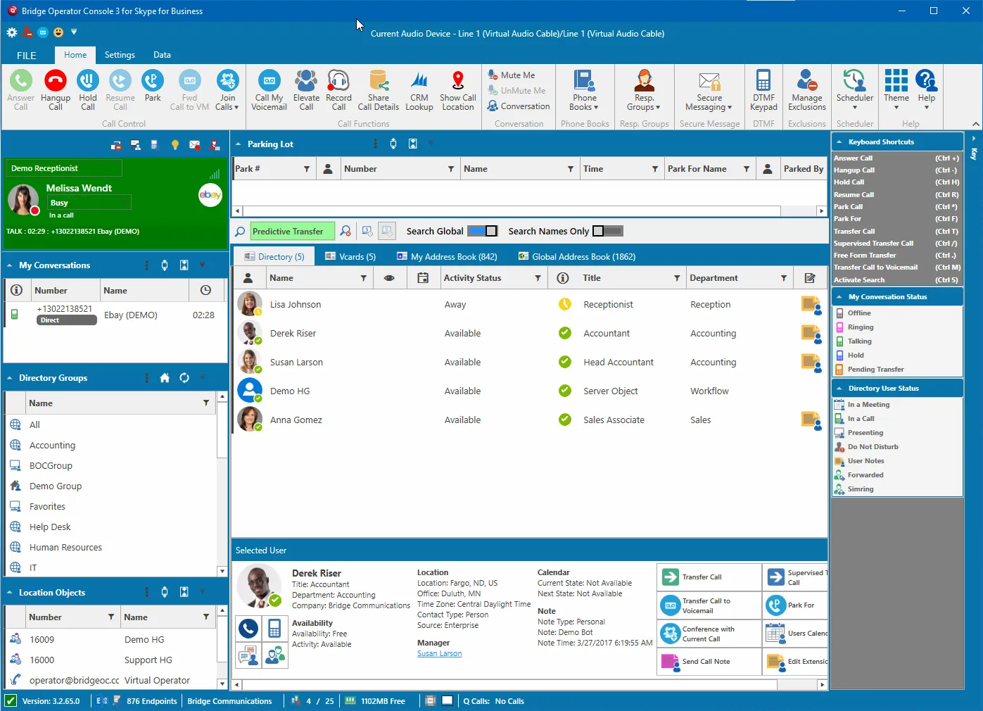983x711 pixels.
Task: Enable the Search Names Only switch
Action: 607,231
